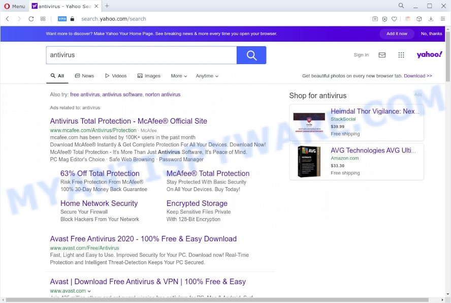Open a new tab with plus button

click(x=107, y=6)
